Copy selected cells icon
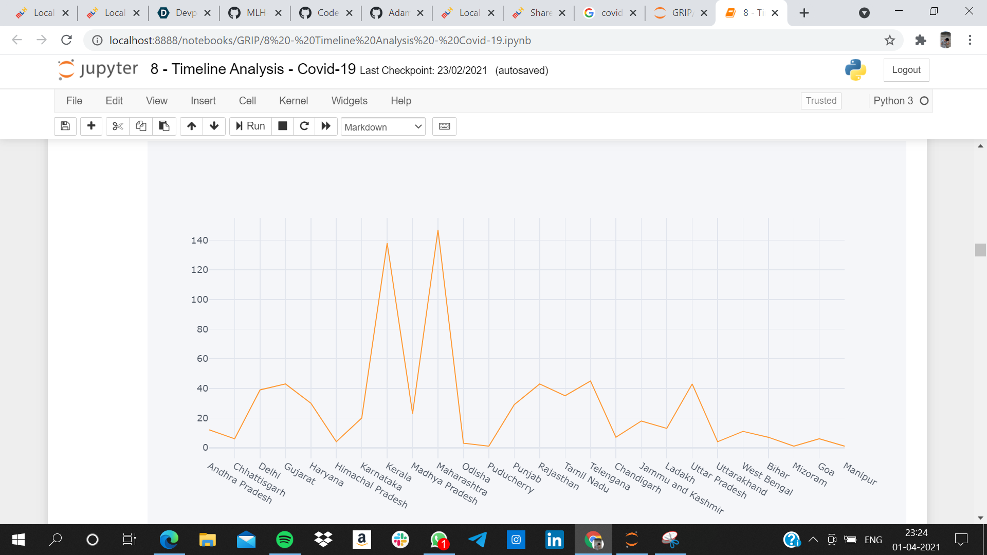987x555 pixels. (141, 126)
